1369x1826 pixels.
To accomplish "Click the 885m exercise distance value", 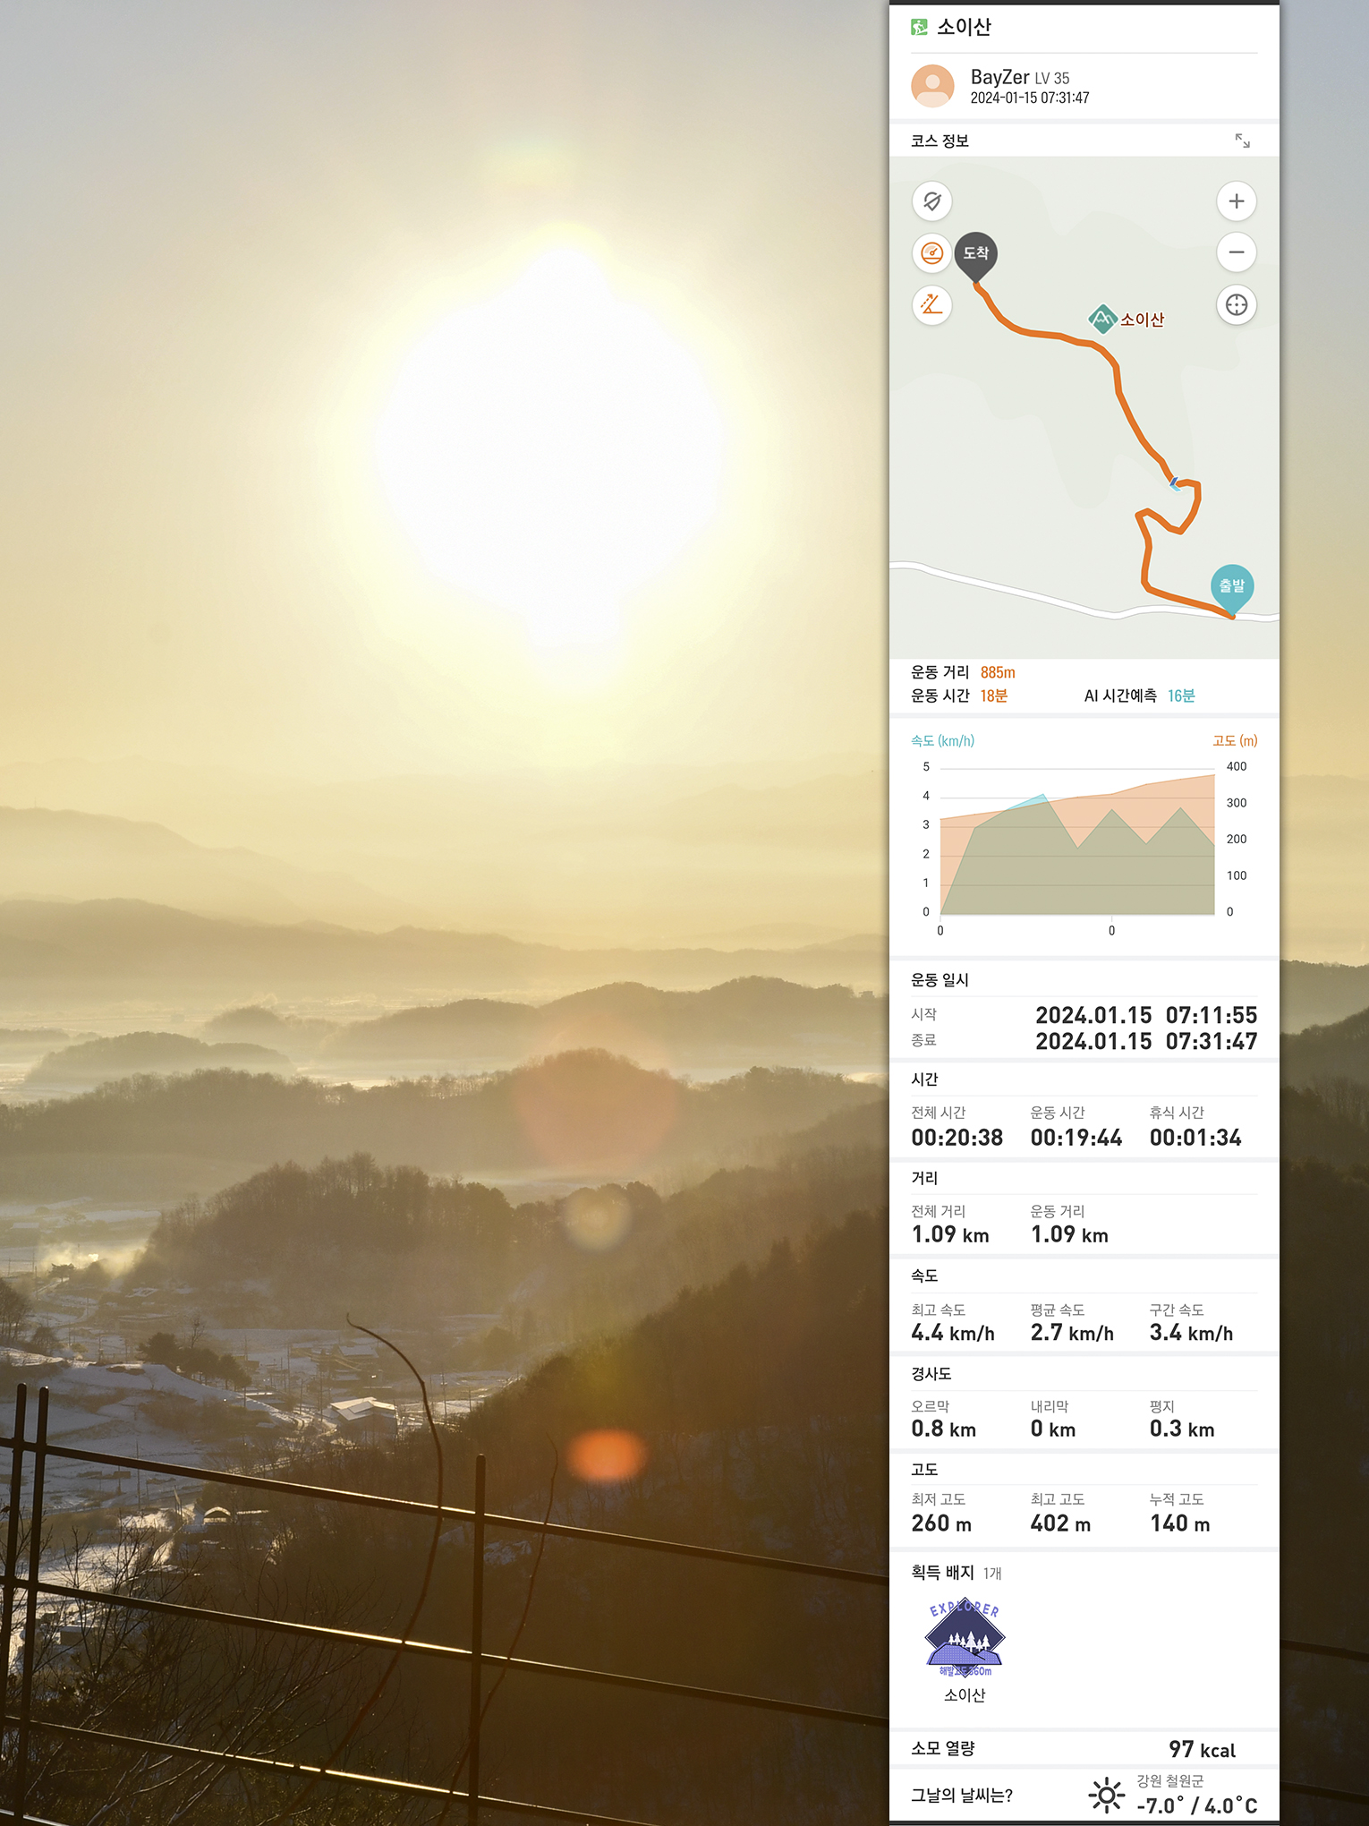I will pyautogui.click(x=998, y=672).
